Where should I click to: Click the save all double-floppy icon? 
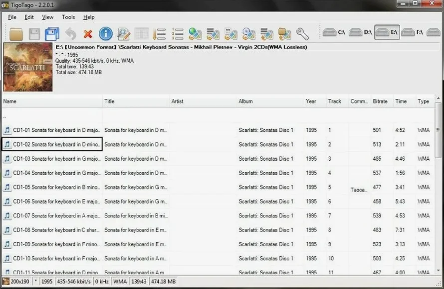[x=52, y=34]
